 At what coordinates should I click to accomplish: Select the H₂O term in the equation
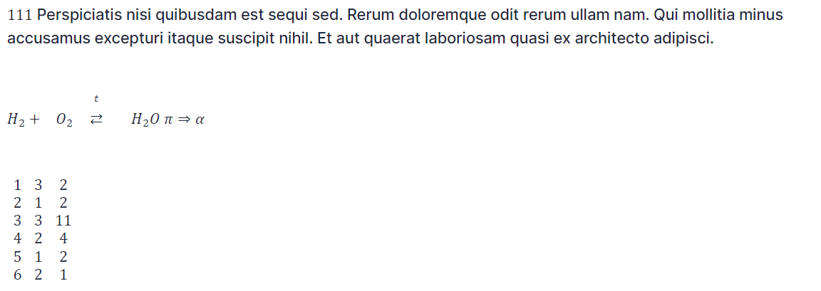point(145,120)
